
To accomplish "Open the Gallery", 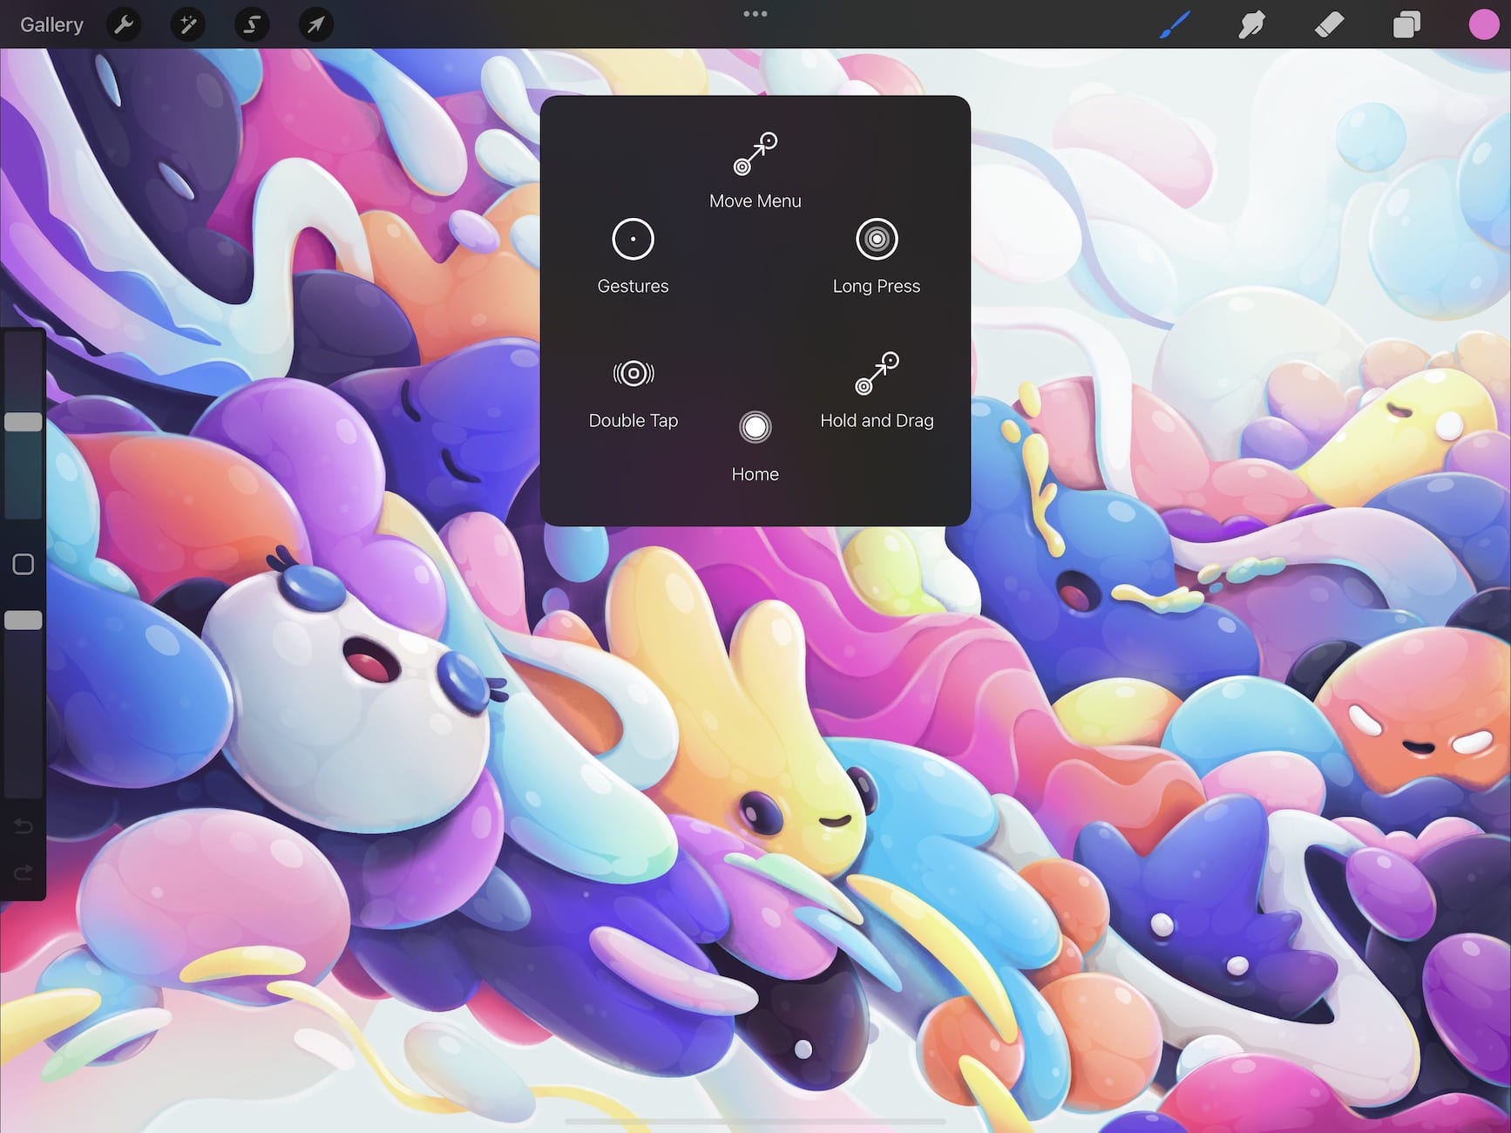I will [51, 24].
